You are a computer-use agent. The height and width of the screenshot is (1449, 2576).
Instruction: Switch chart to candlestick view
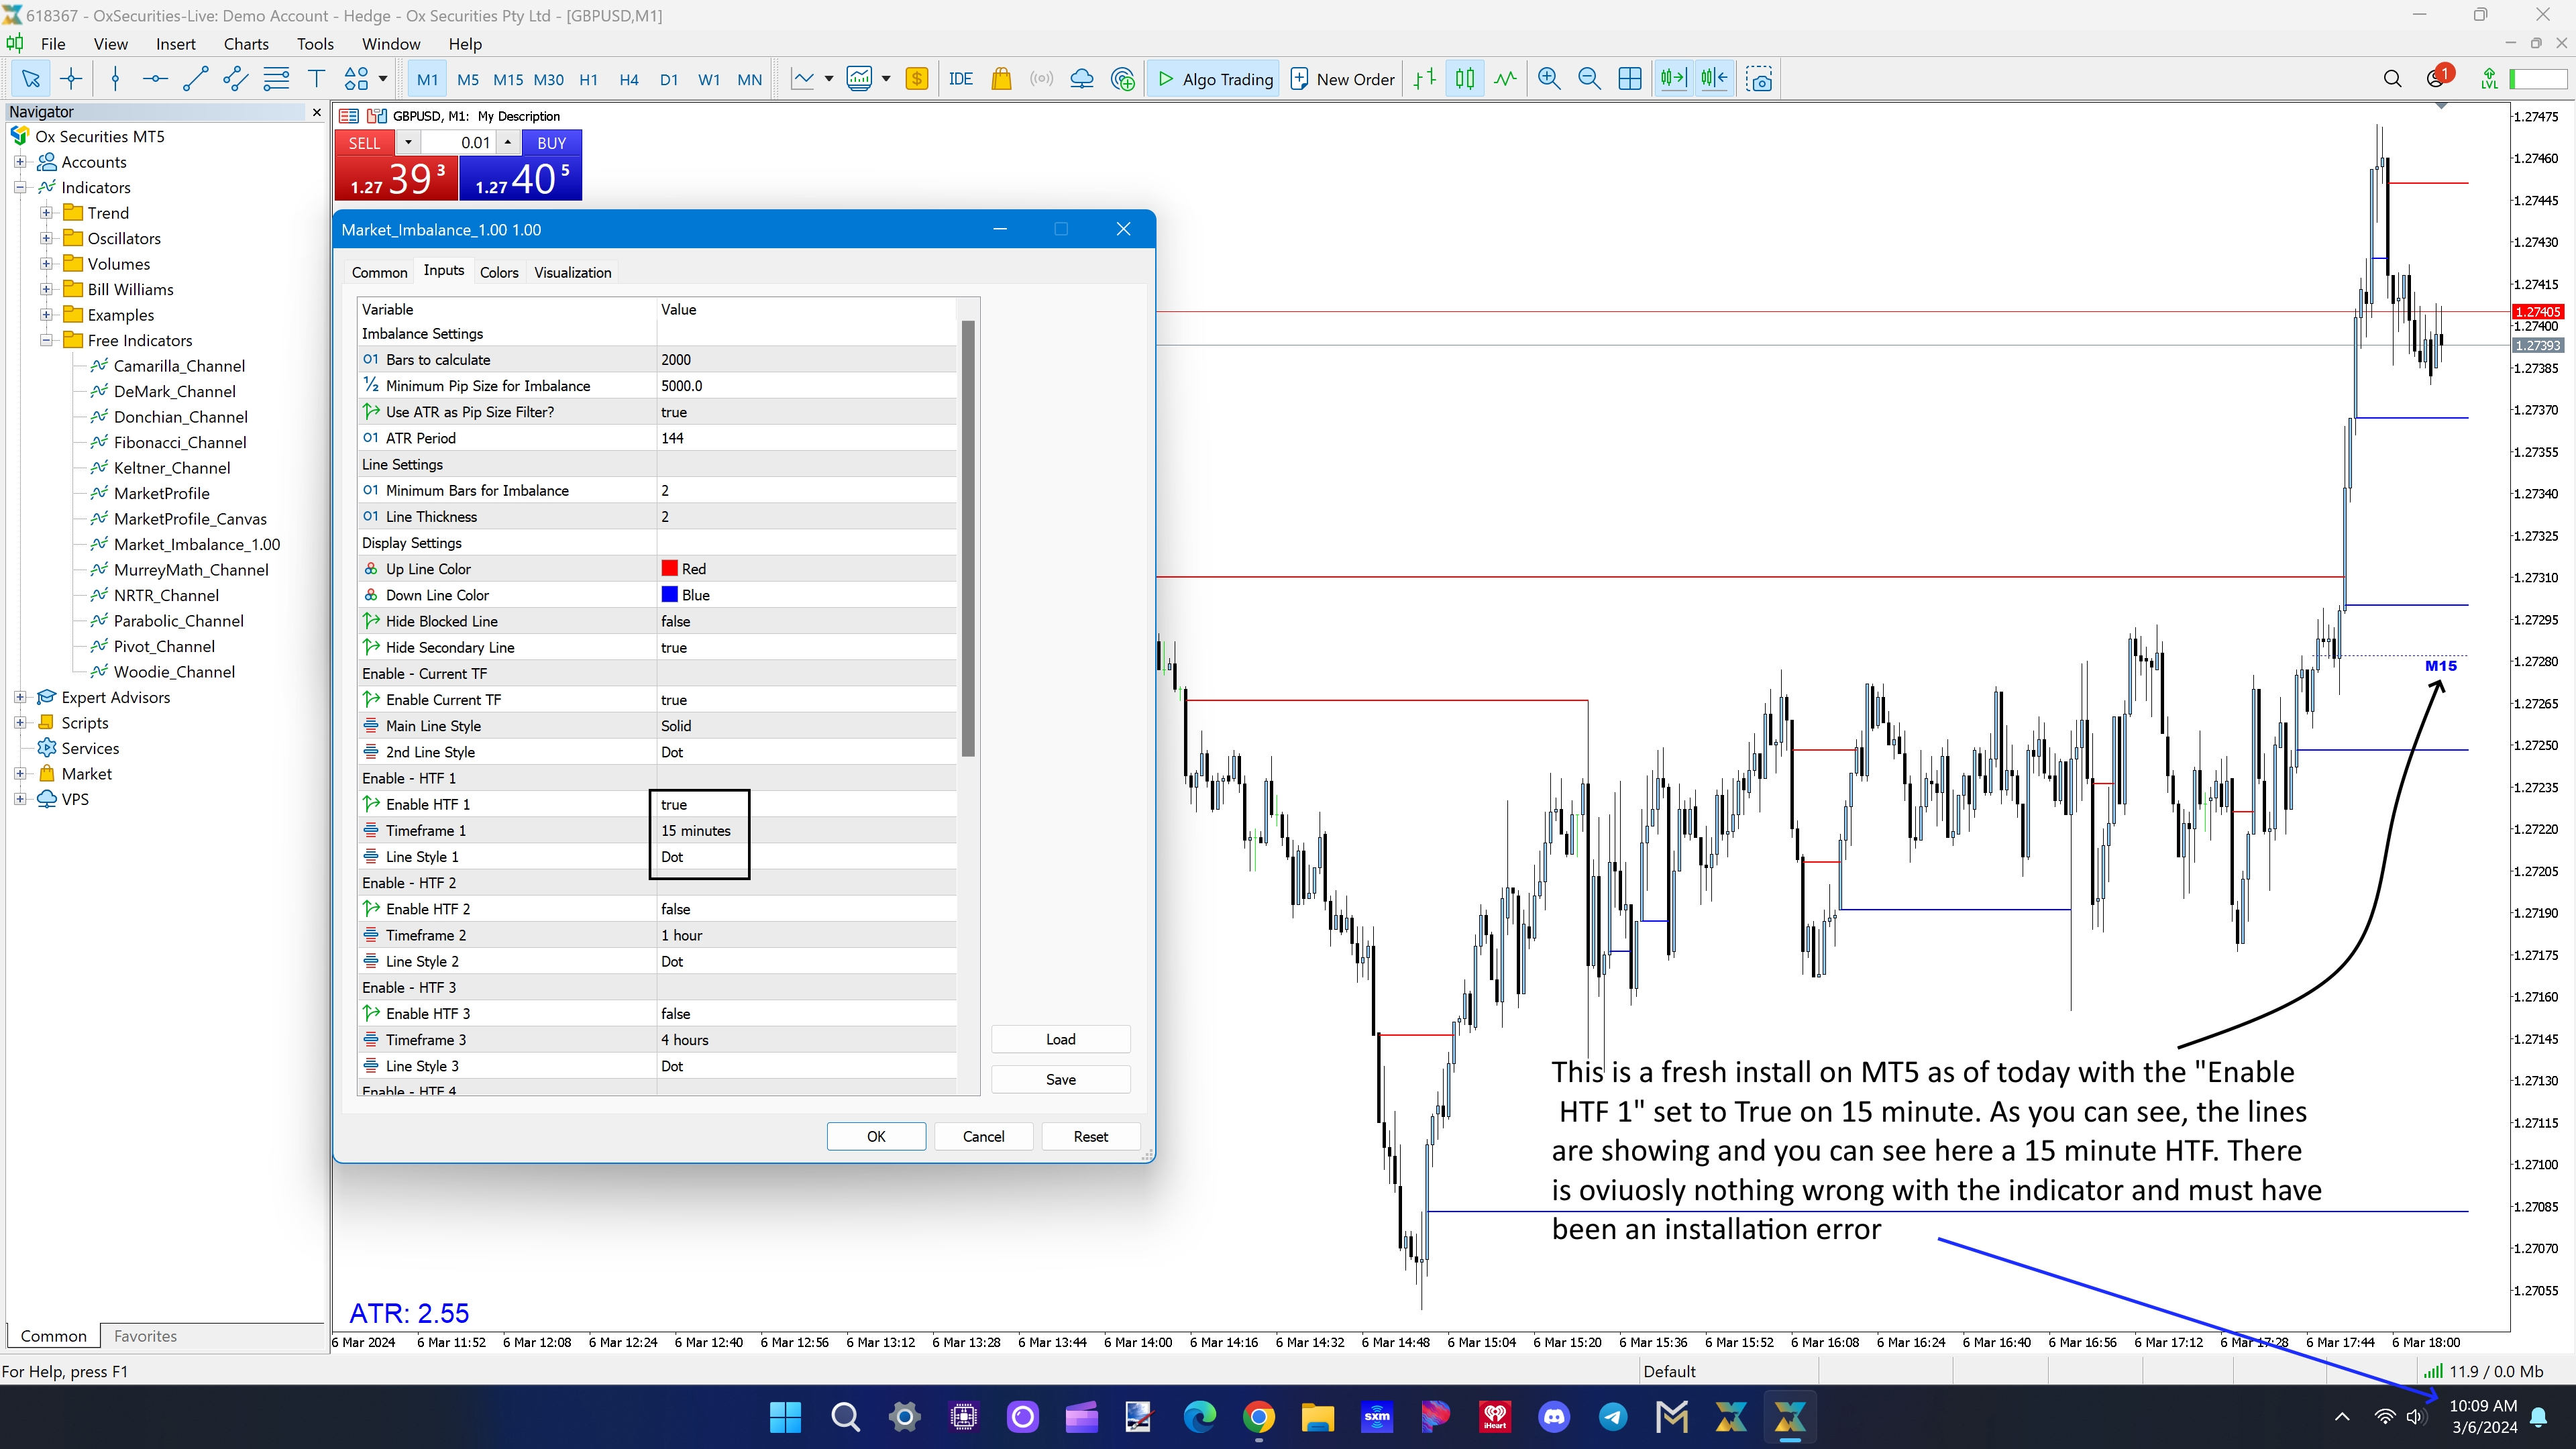[1465, 79]
